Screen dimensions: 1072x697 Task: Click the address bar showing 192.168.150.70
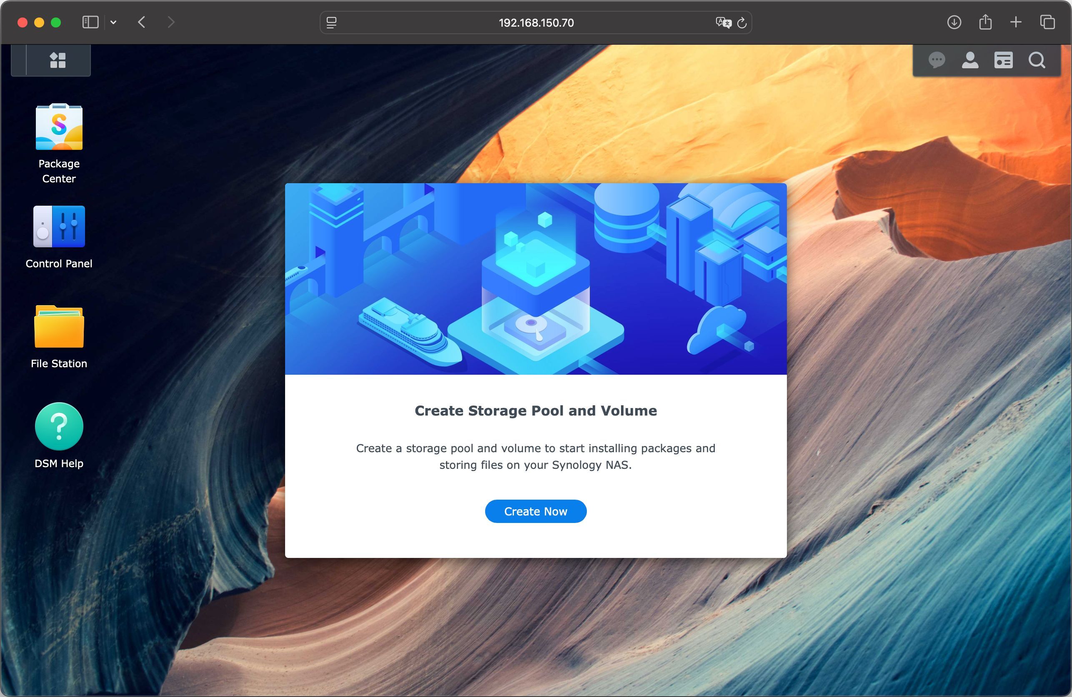pyautogui.click(x=536, y=22)
